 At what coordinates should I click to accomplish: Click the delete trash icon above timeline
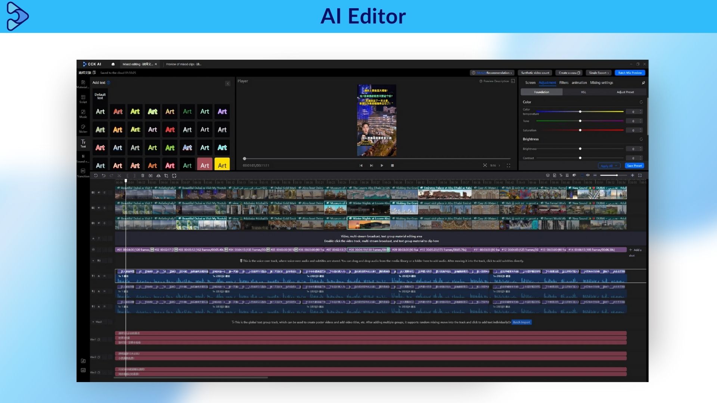pos(143,175)
